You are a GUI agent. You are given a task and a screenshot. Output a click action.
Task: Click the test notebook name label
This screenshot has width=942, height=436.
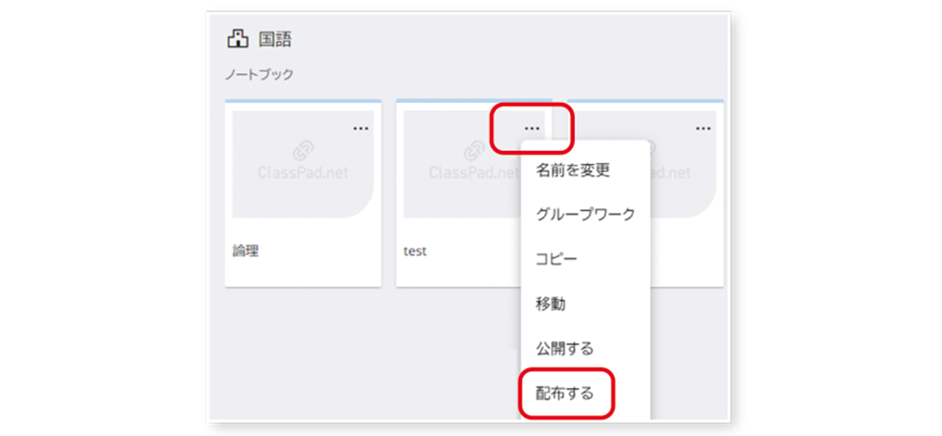pos(414,251)
